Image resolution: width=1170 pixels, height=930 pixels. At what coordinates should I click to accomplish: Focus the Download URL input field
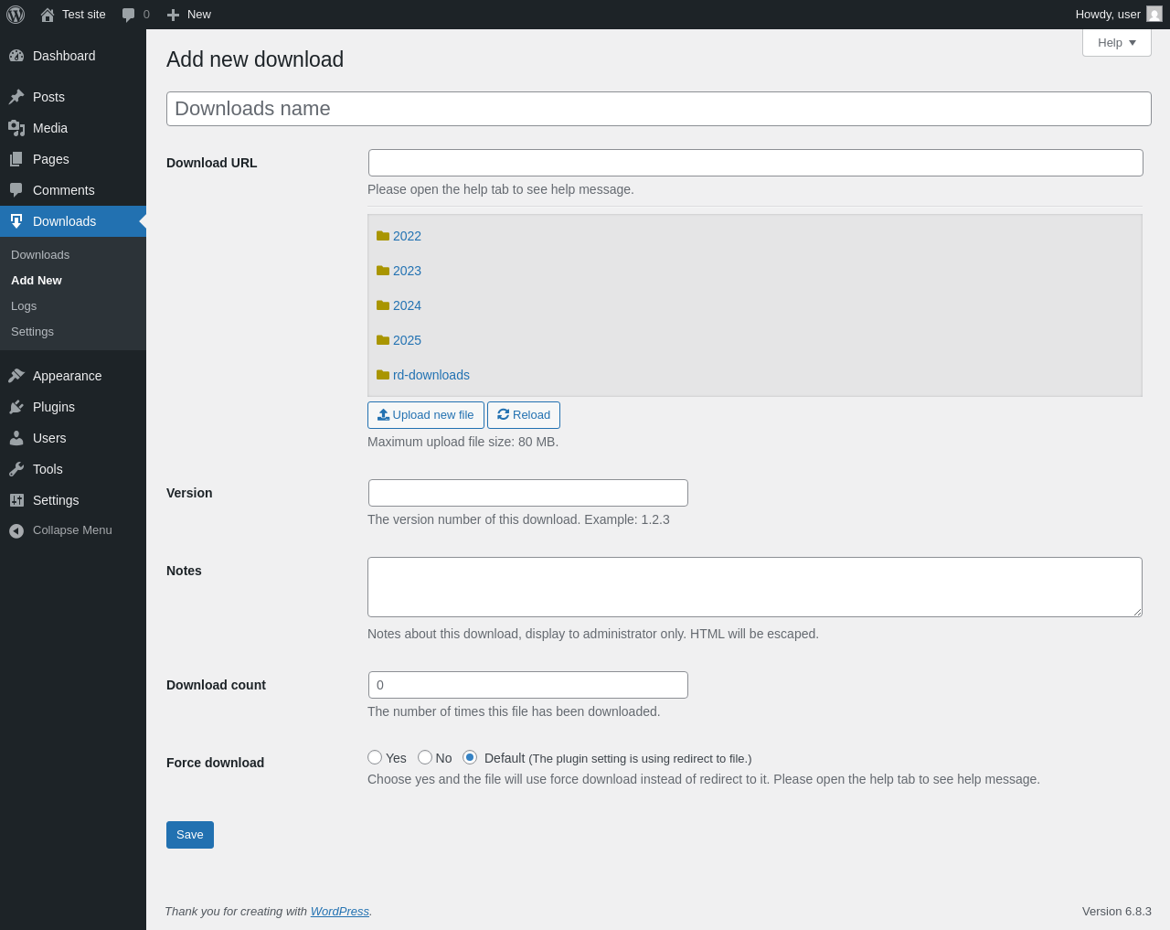point(755,163)
